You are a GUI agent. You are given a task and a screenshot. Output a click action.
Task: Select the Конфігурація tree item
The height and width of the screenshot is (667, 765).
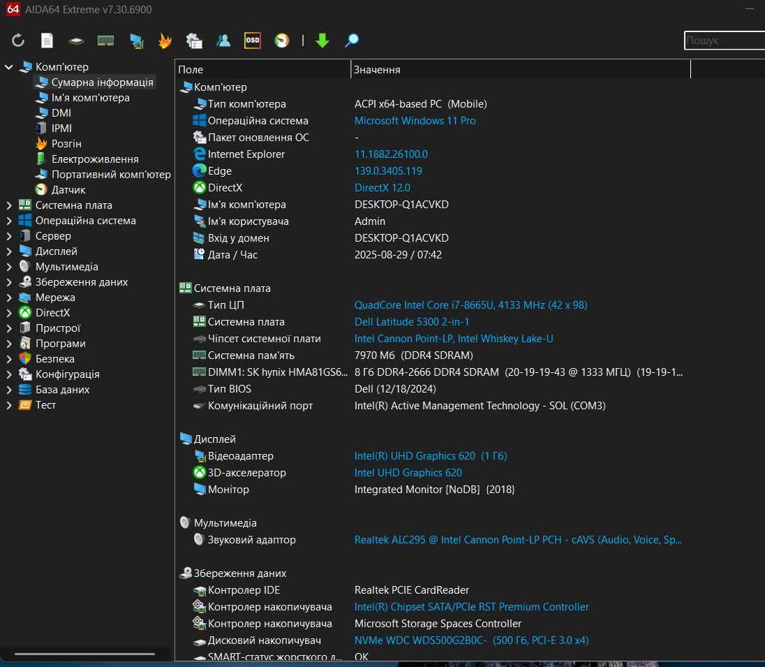click(x=67, y=374)
